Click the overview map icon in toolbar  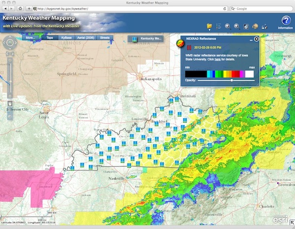[x=246, y=27]
